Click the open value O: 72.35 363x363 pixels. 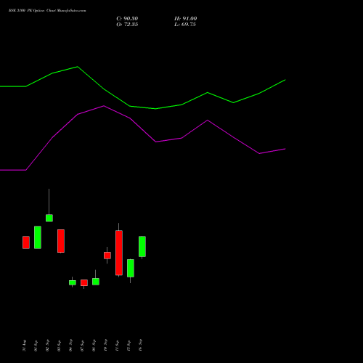coord(127,25)
